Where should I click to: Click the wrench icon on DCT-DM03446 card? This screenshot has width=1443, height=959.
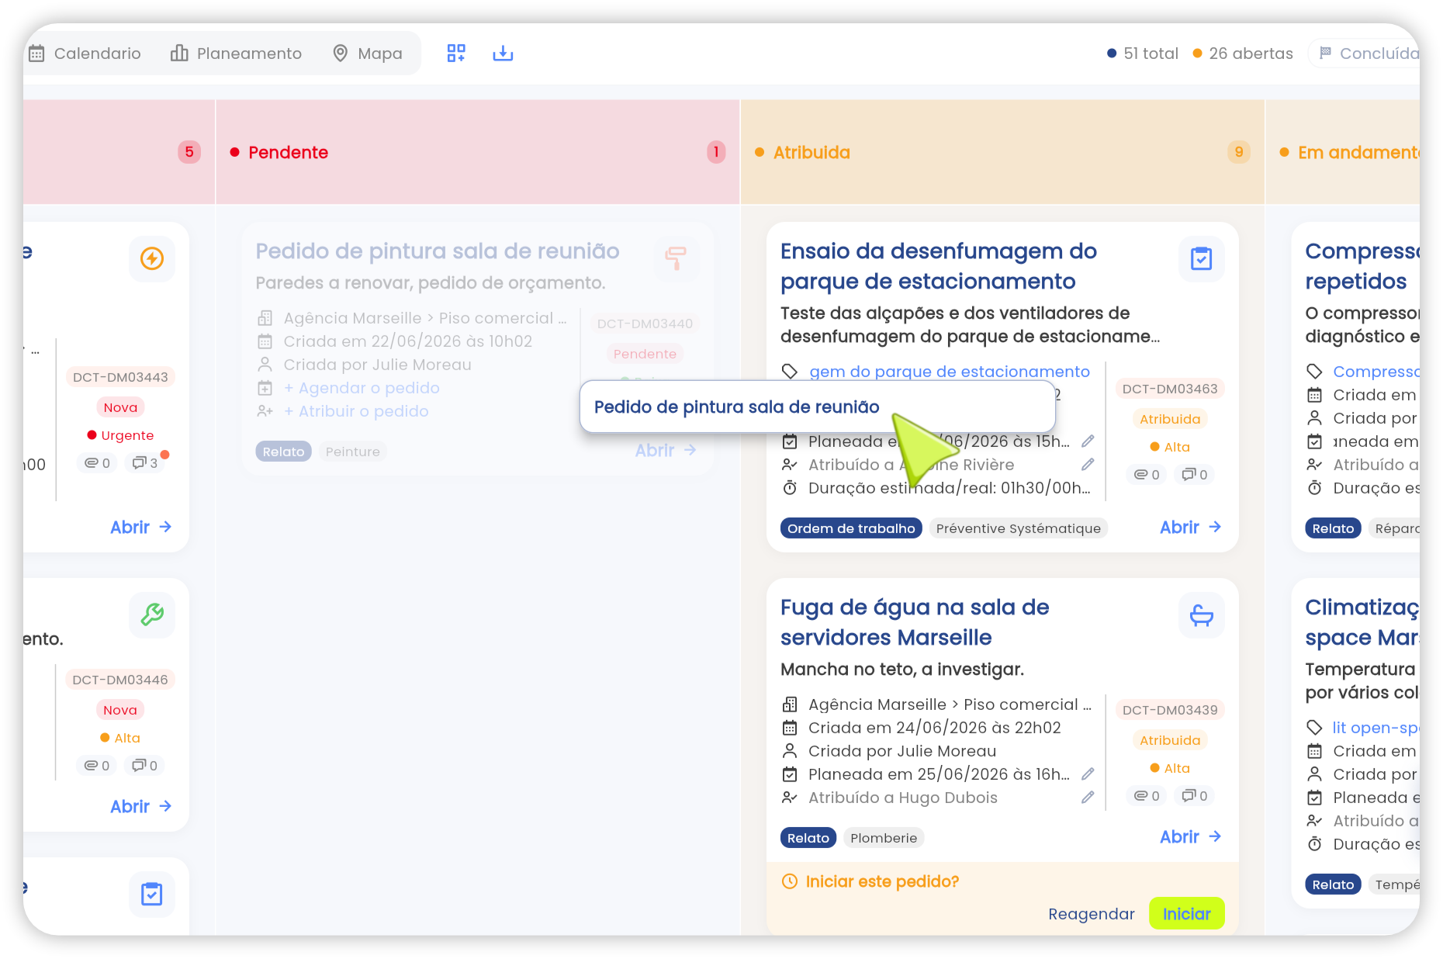pyautogui.click(x=152, y=615)
